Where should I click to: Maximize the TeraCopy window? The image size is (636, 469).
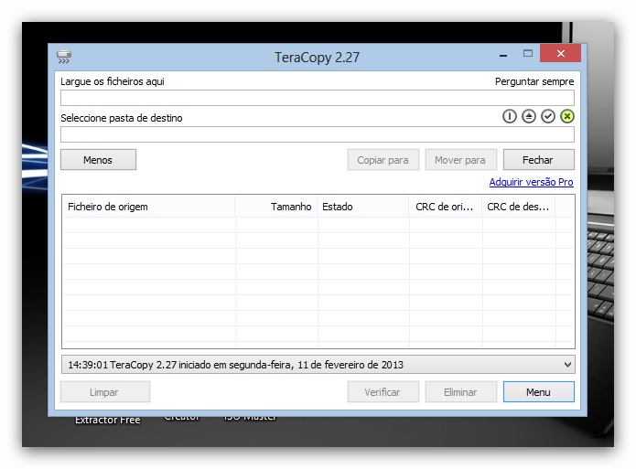[528, 54]
